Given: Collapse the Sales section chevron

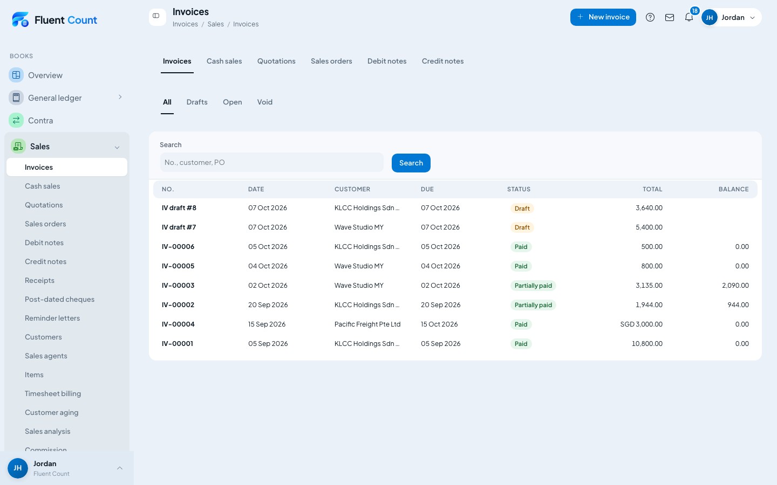Looking at the screenshot, I should tap(117, 147).
